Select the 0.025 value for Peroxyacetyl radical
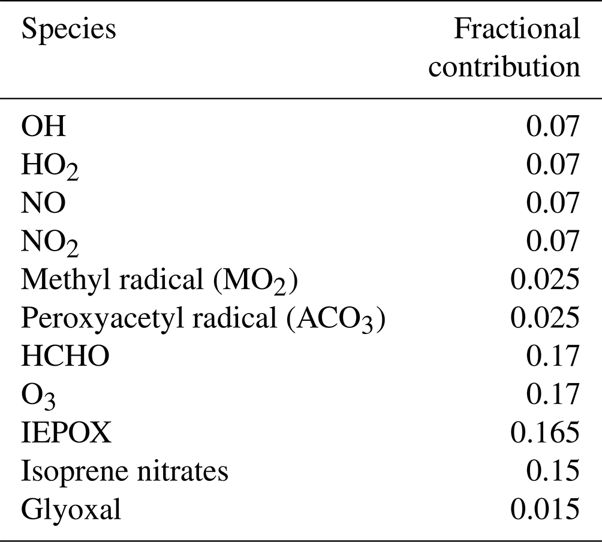This screenshot has width=602, height=542. coord(544,318)
